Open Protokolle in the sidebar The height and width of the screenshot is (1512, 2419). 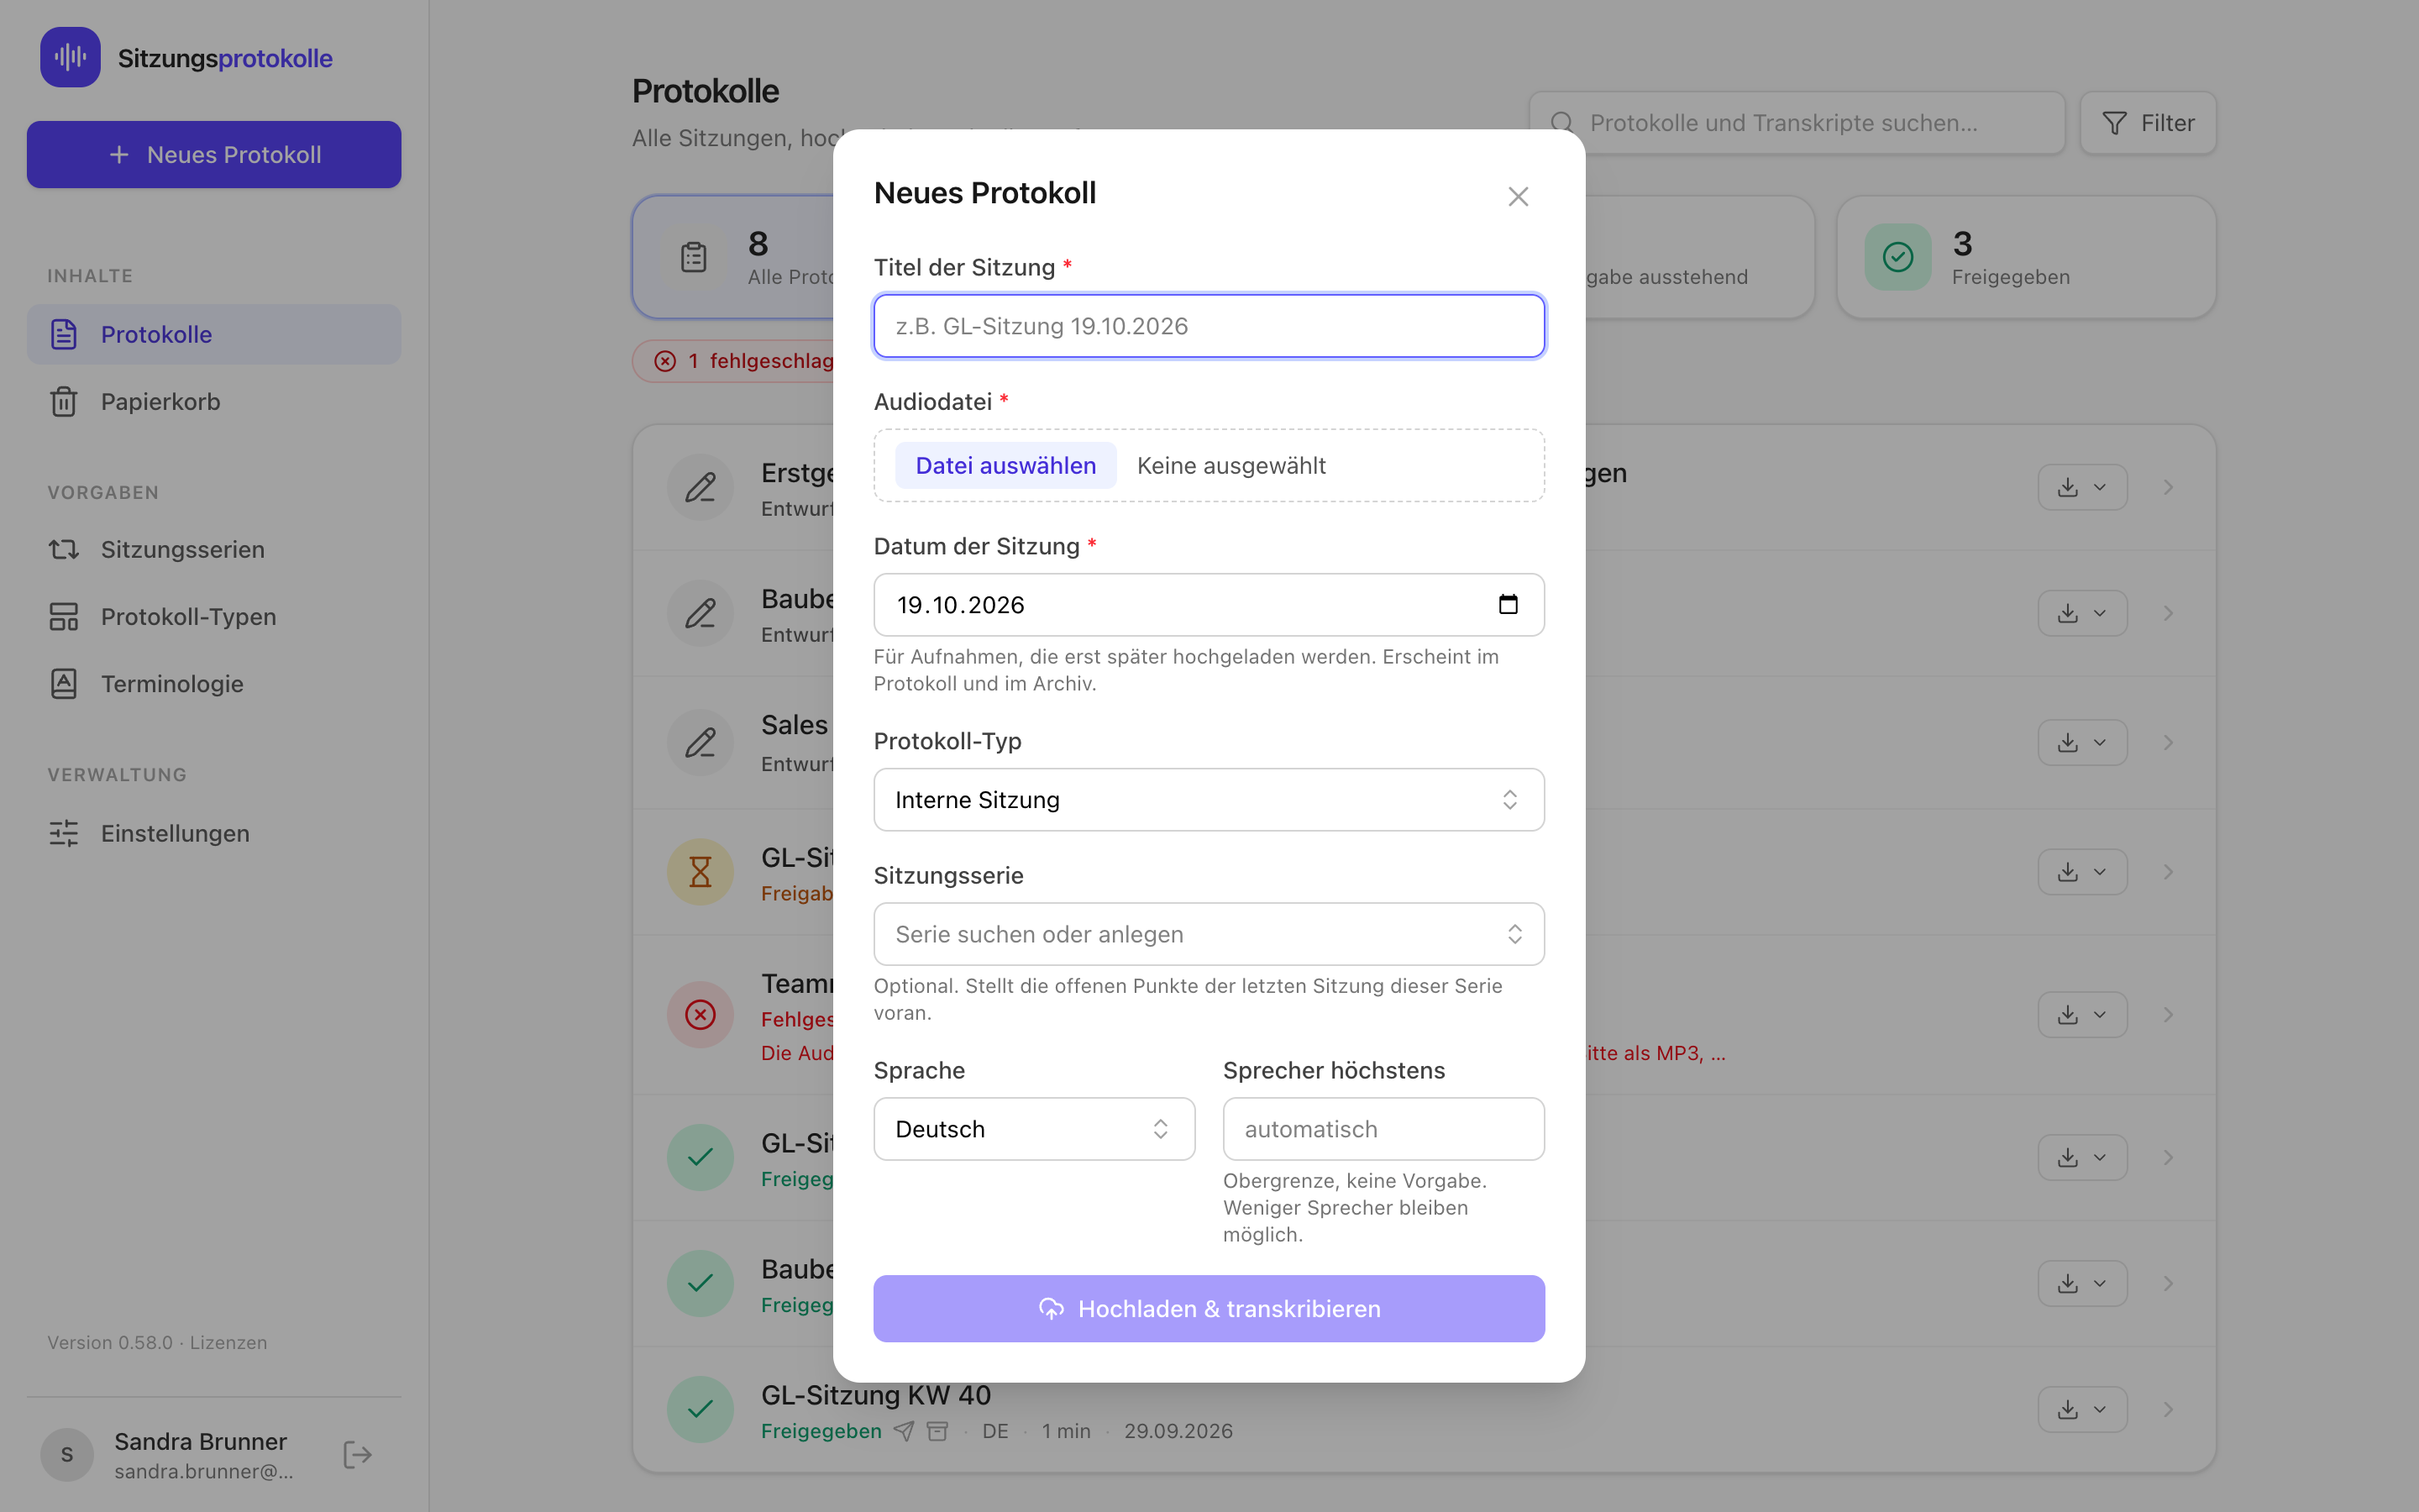[x=214, y=334]
